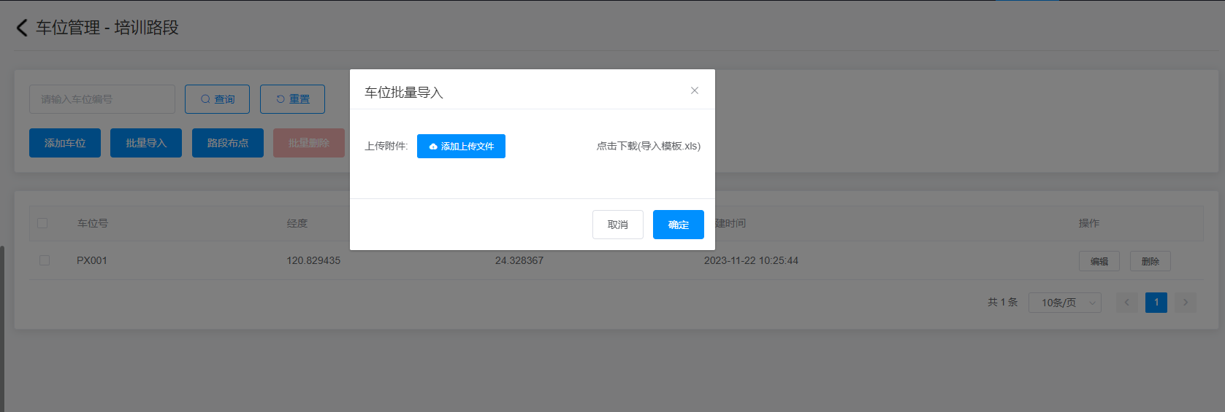Click the 请输入车位编号 search field

pos(102,99)
